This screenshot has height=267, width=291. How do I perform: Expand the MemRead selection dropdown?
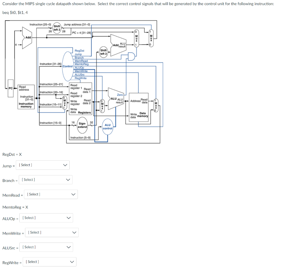(x=51, y=194)
